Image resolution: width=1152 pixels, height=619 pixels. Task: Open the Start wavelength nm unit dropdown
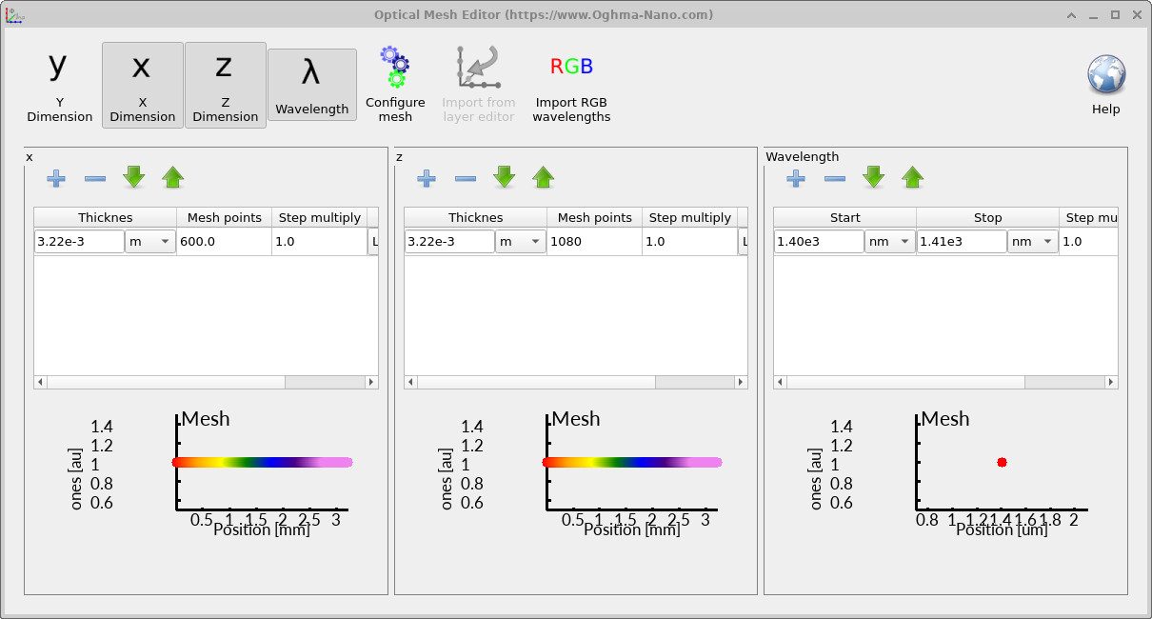[x=890, y=241]
